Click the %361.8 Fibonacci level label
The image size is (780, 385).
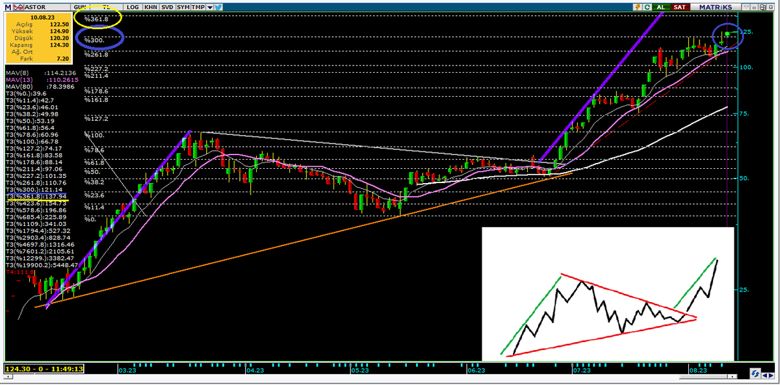tap(96, 18)
